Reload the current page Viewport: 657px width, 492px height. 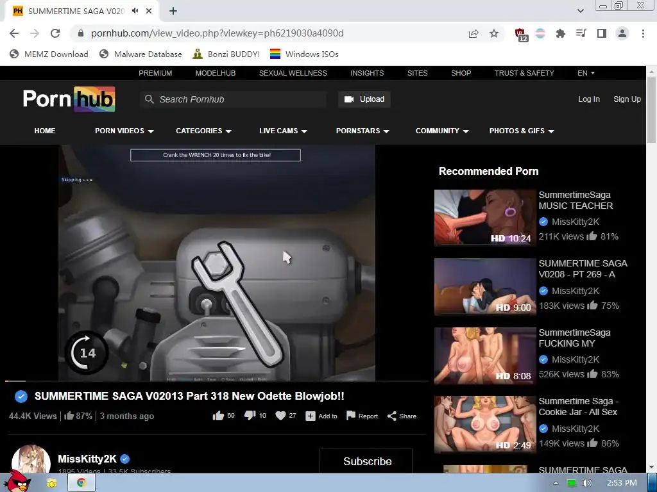(x=55, y=33)
